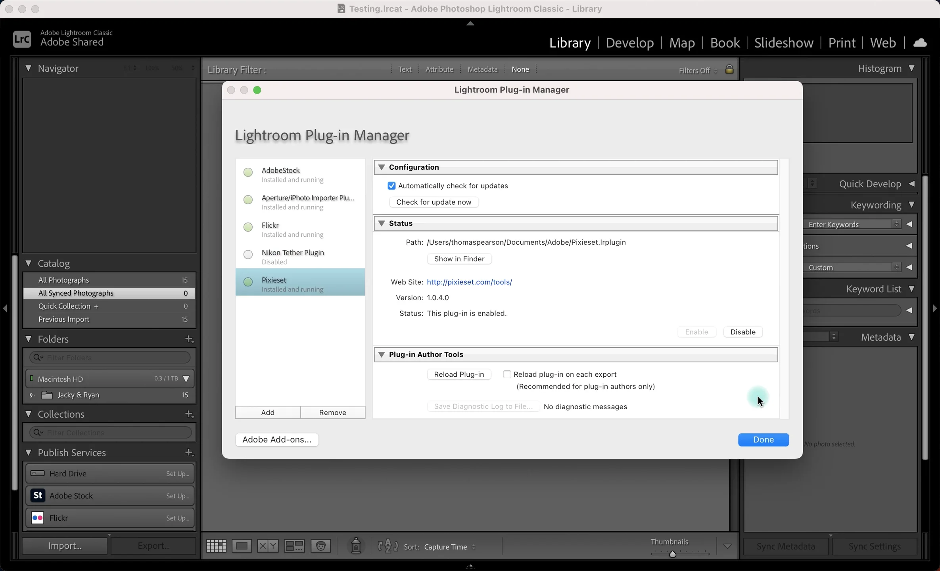The height and width of the screenshot is (571, 940).
Task: Switch to Grid view icon
Action: (x=216, y=546)
